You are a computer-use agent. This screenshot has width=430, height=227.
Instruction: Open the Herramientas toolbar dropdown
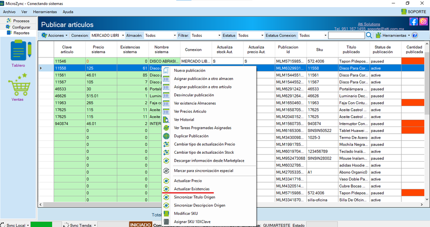(393, 35)
